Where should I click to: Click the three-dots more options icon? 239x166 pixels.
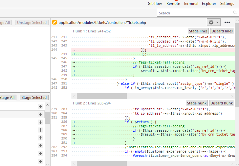click(x=227, y=22)
